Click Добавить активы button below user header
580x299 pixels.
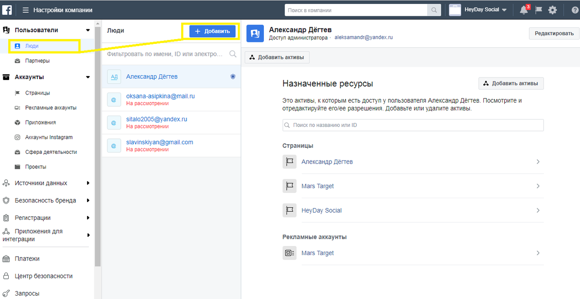coord(277,57)
